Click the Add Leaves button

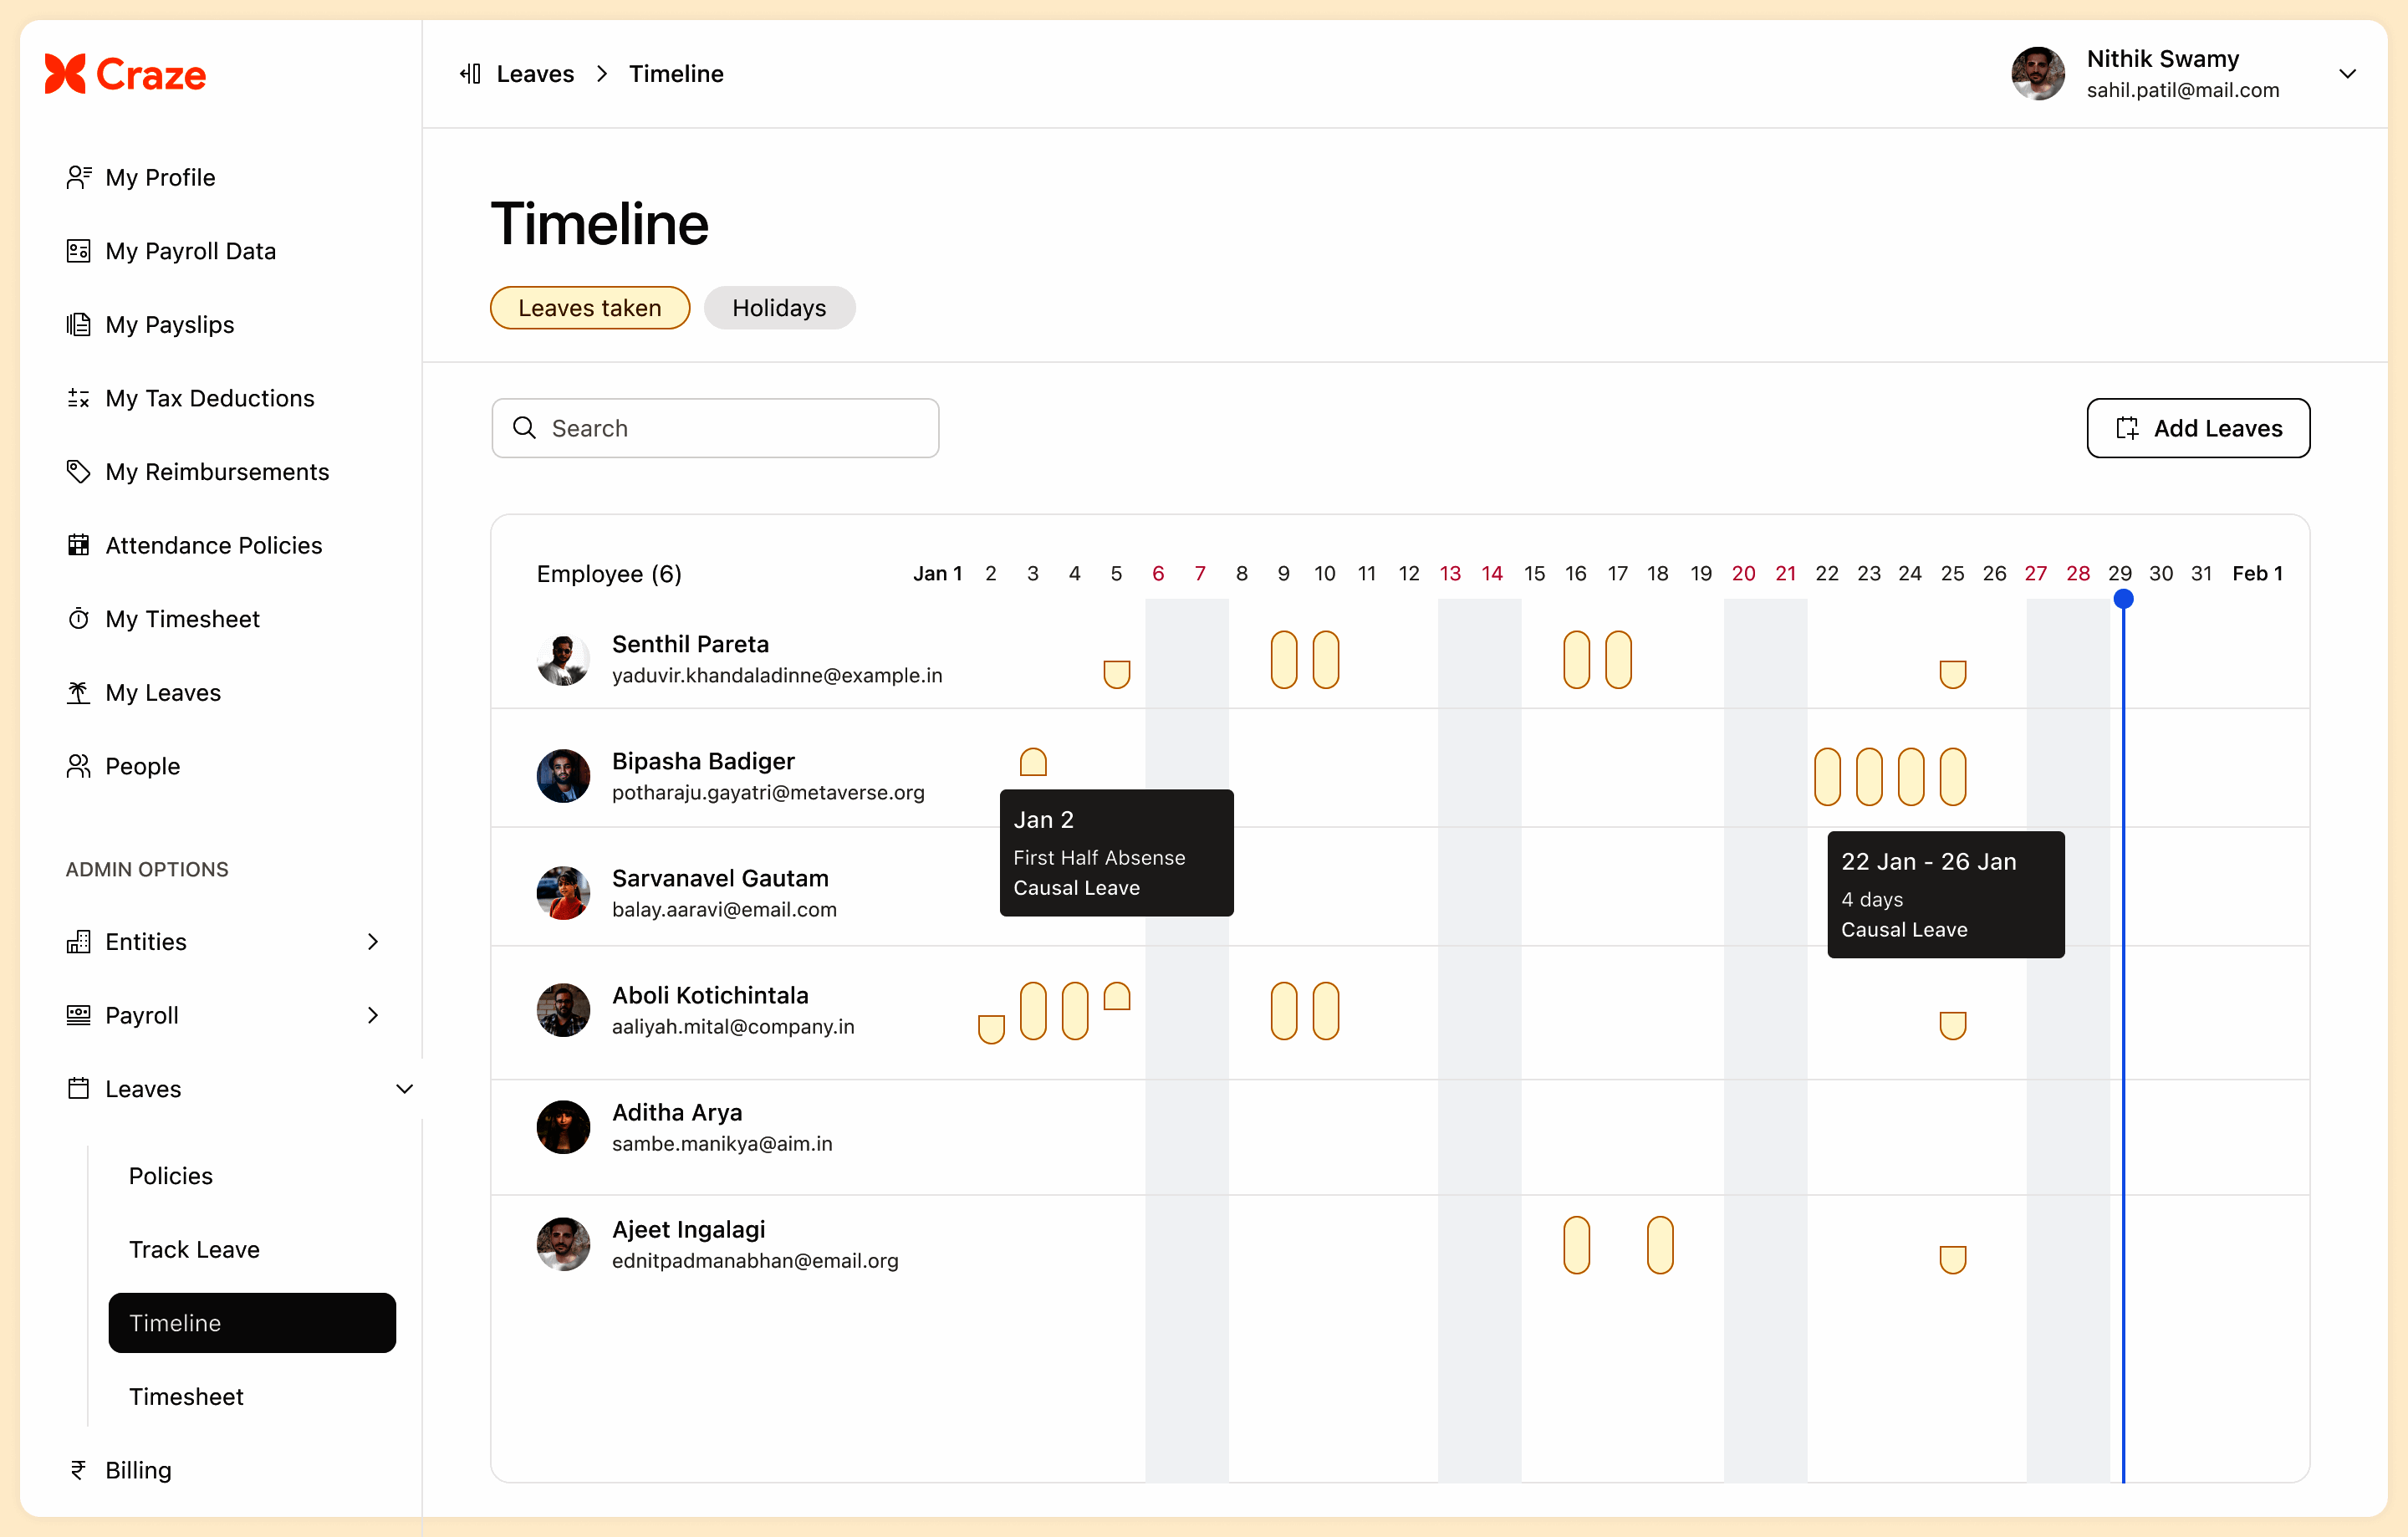2197,428
